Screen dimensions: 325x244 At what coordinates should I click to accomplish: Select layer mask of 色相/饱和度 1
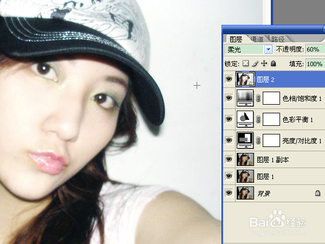tap(271, 98)
